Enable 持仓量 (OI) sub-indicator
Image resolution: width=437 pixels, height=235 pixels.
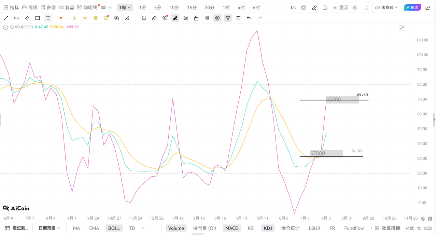point(205,228)
